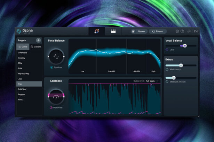Viewport: 214px width, 142px height.
Task: Click the Relearn button
Action: click(158, 32)
